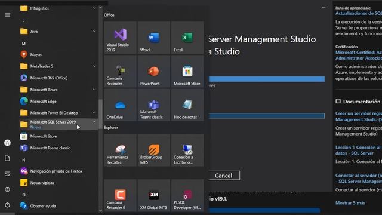The width and height of the screenshot is (382, 215).
Task: Cancel the Management Studio installation
Action: (x=224, y=176)
